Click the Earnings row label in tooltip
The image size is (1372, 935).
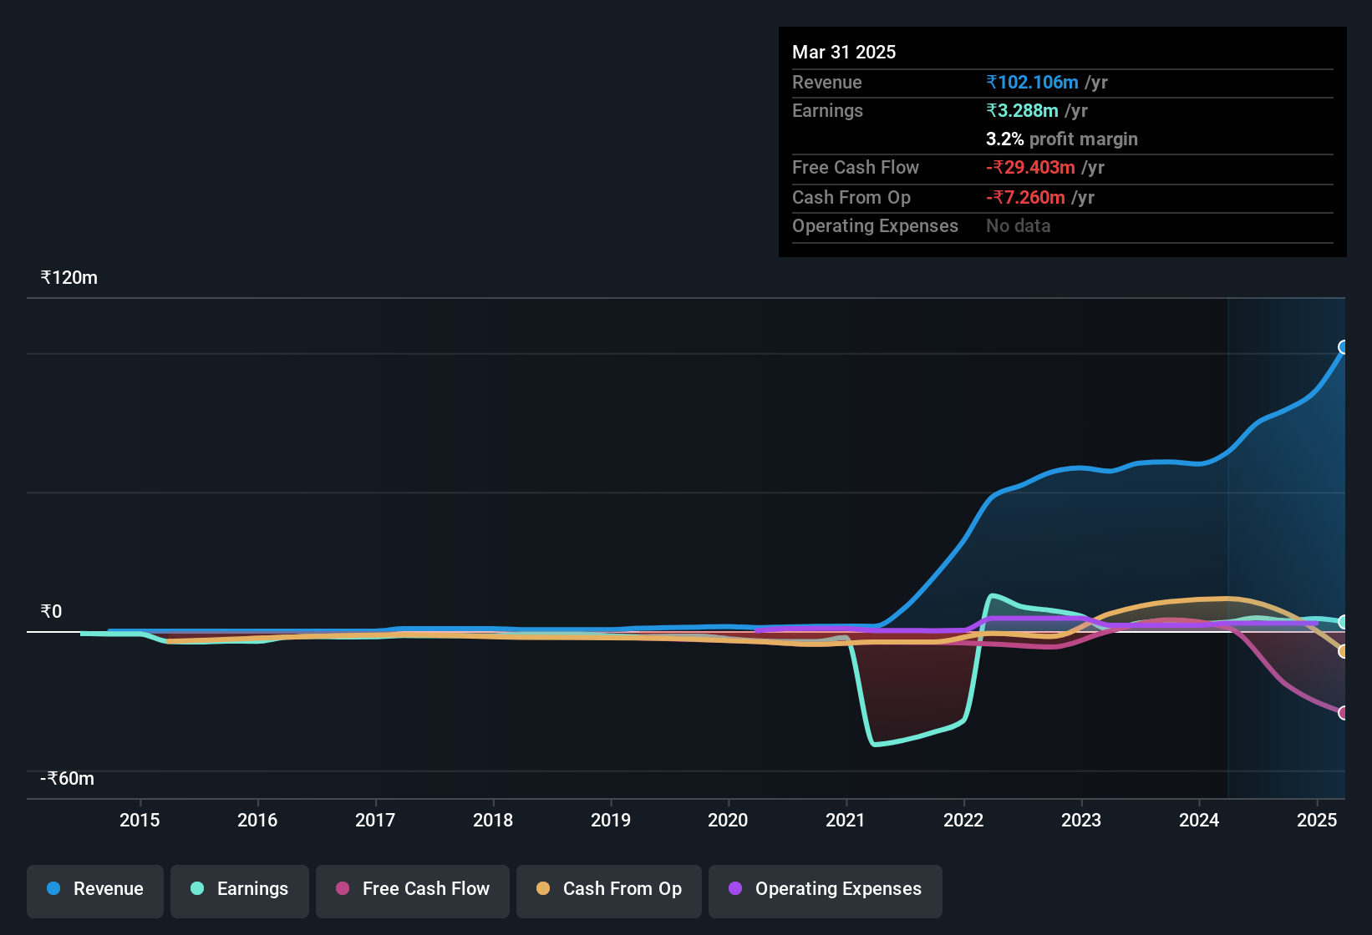(827, 110)
